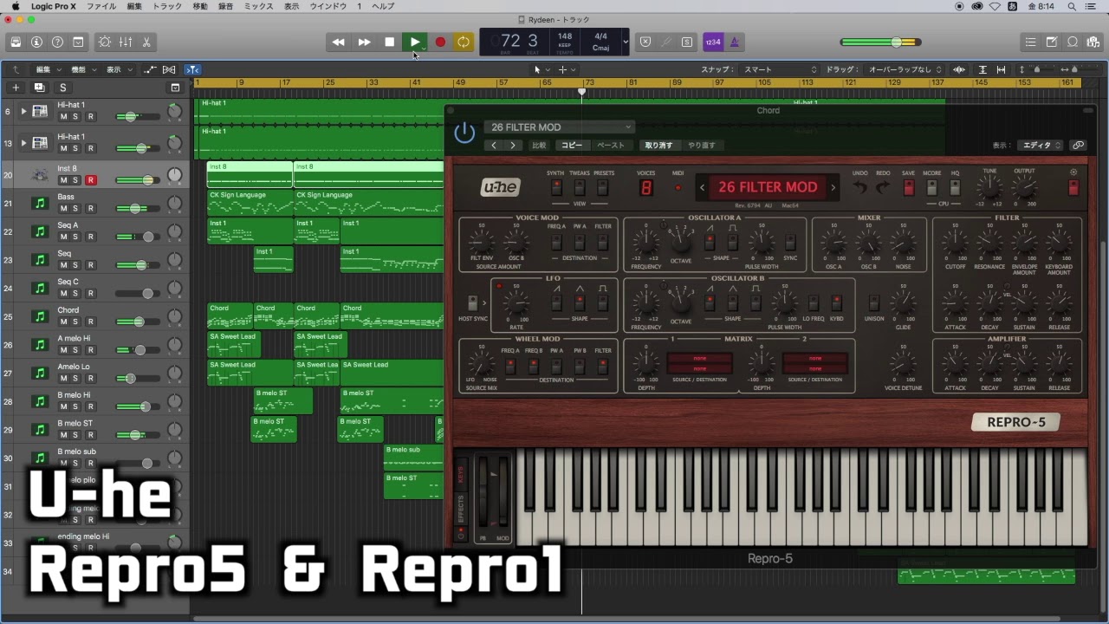Click the plugin やり直す redo button

click(702, 146)
